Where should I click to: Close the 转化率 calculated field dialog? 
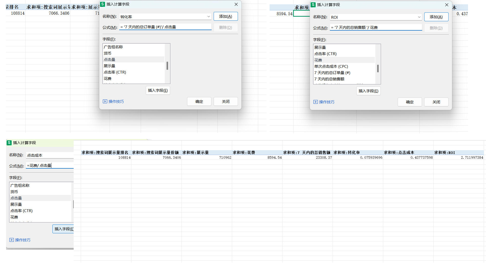click(236, 4)
